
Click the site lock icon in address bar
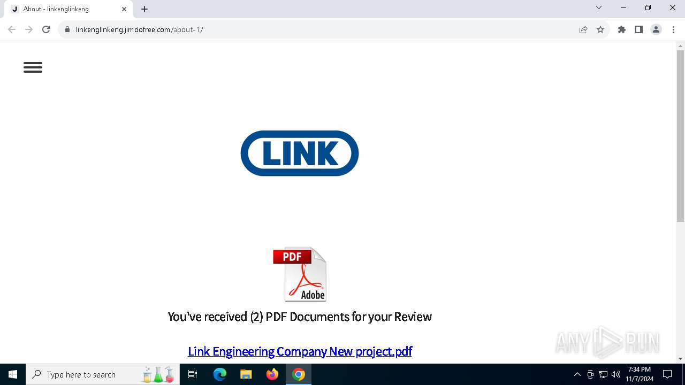coord(67,29)
